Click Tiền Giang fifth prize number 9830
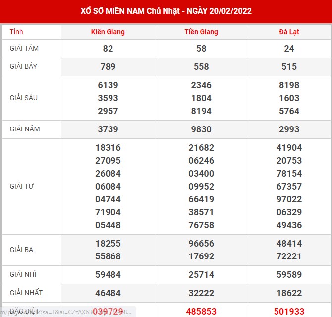Viewport: 332px width, 317px height. pos(201,129)
